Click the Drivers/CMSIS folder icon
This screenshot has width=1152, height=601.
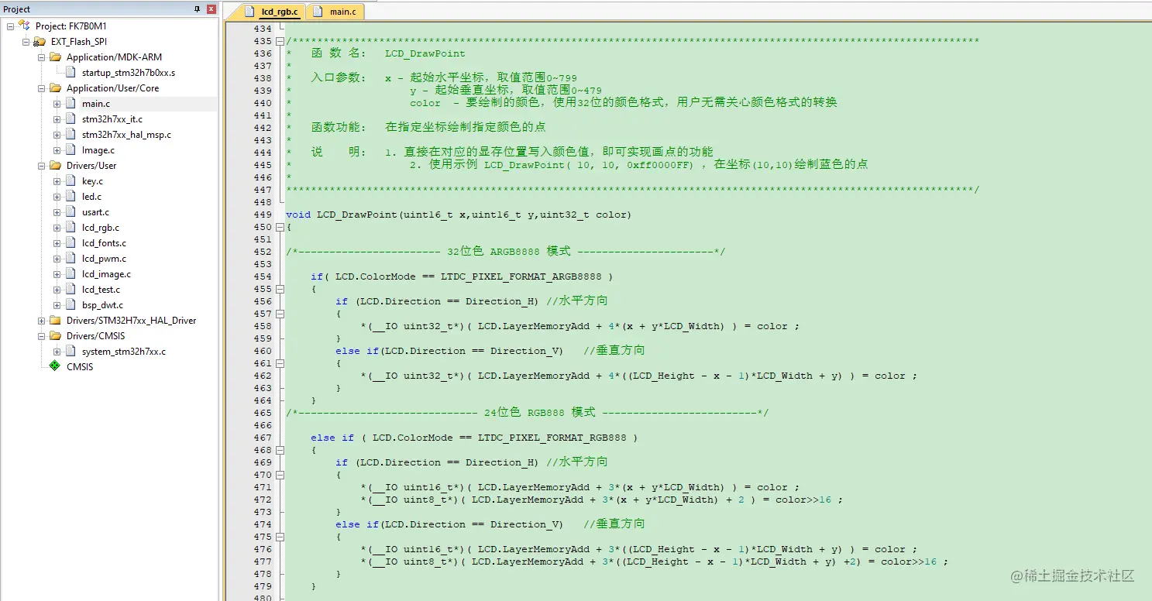54,336
